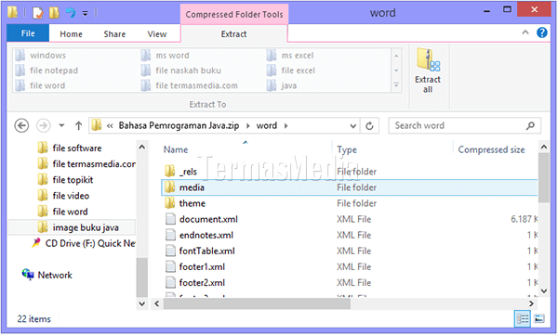The width and height of the screenshot is (558, 335).
Task: Choose windows destination in Extract To
Action: coord(41,56)
